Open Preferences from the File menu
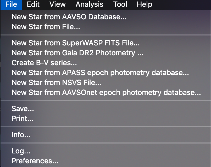The width and height of the screenshot is (211, 167). tap(35, 161)
